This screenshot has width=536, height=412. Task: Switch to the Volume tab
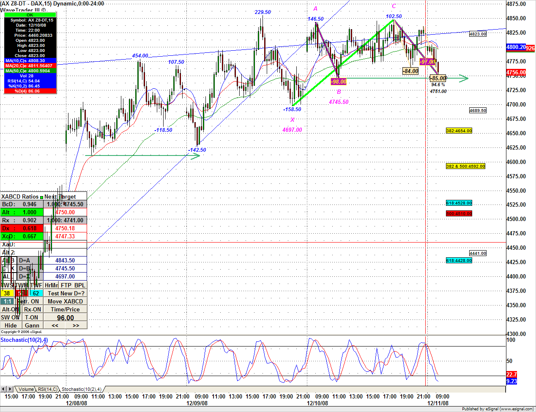(x=26, y=389)
